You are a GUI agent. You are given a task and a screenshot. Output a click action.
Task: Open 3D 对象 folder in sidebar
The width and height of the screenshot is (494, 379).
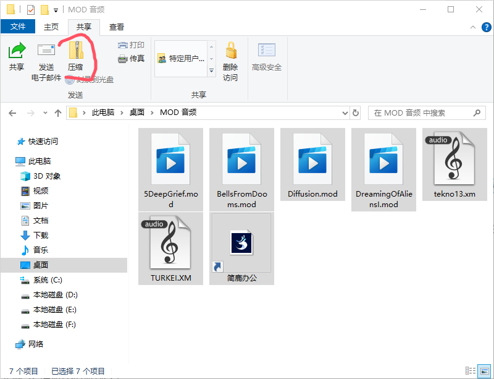click(x=40, y=176)
